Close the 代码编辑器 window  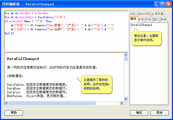tap(169, 4)
